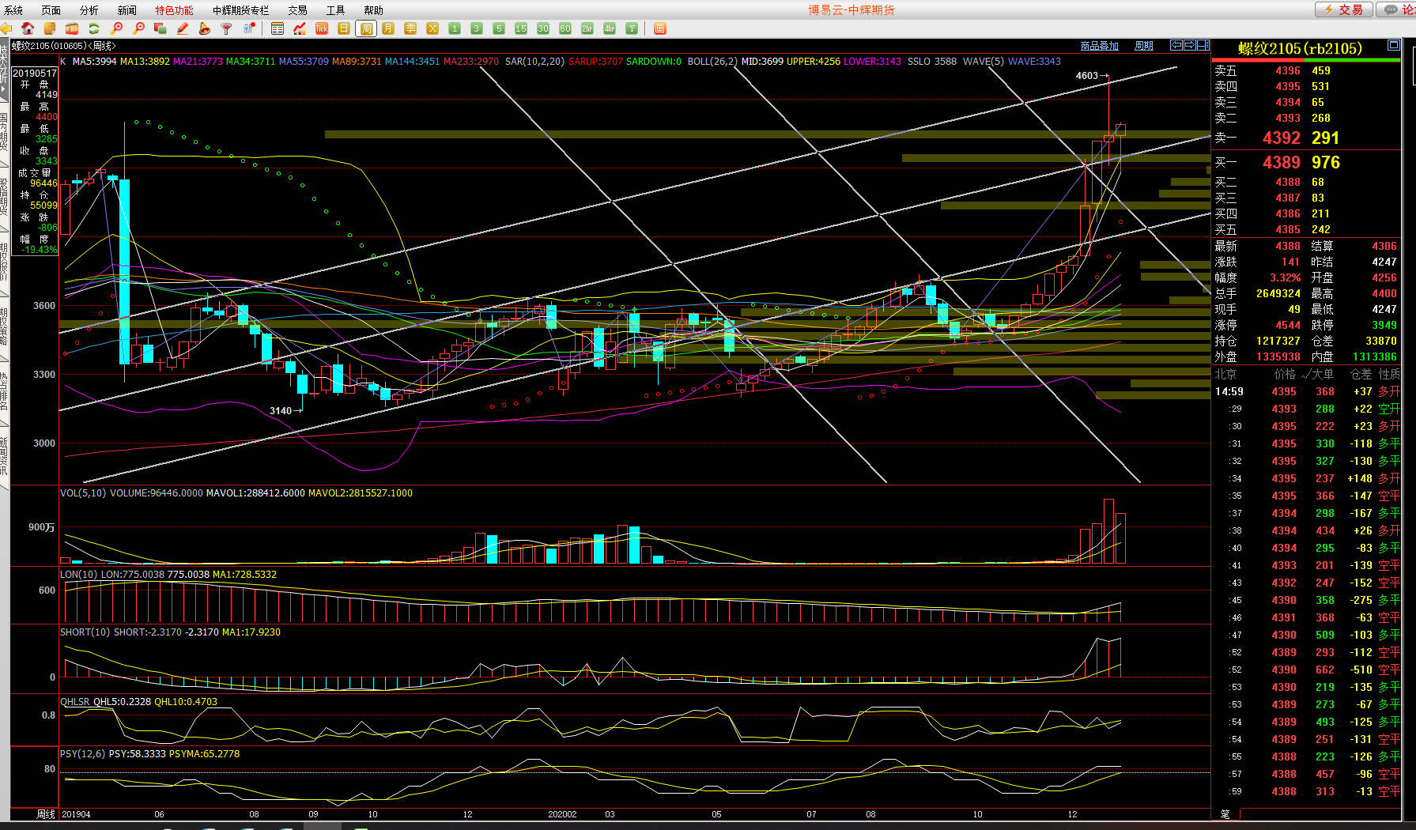The width and height of the screenshot is (1416, 830).
Task: Open the 工具 menu
Action: pyautogui.click(x=336, y=10)
